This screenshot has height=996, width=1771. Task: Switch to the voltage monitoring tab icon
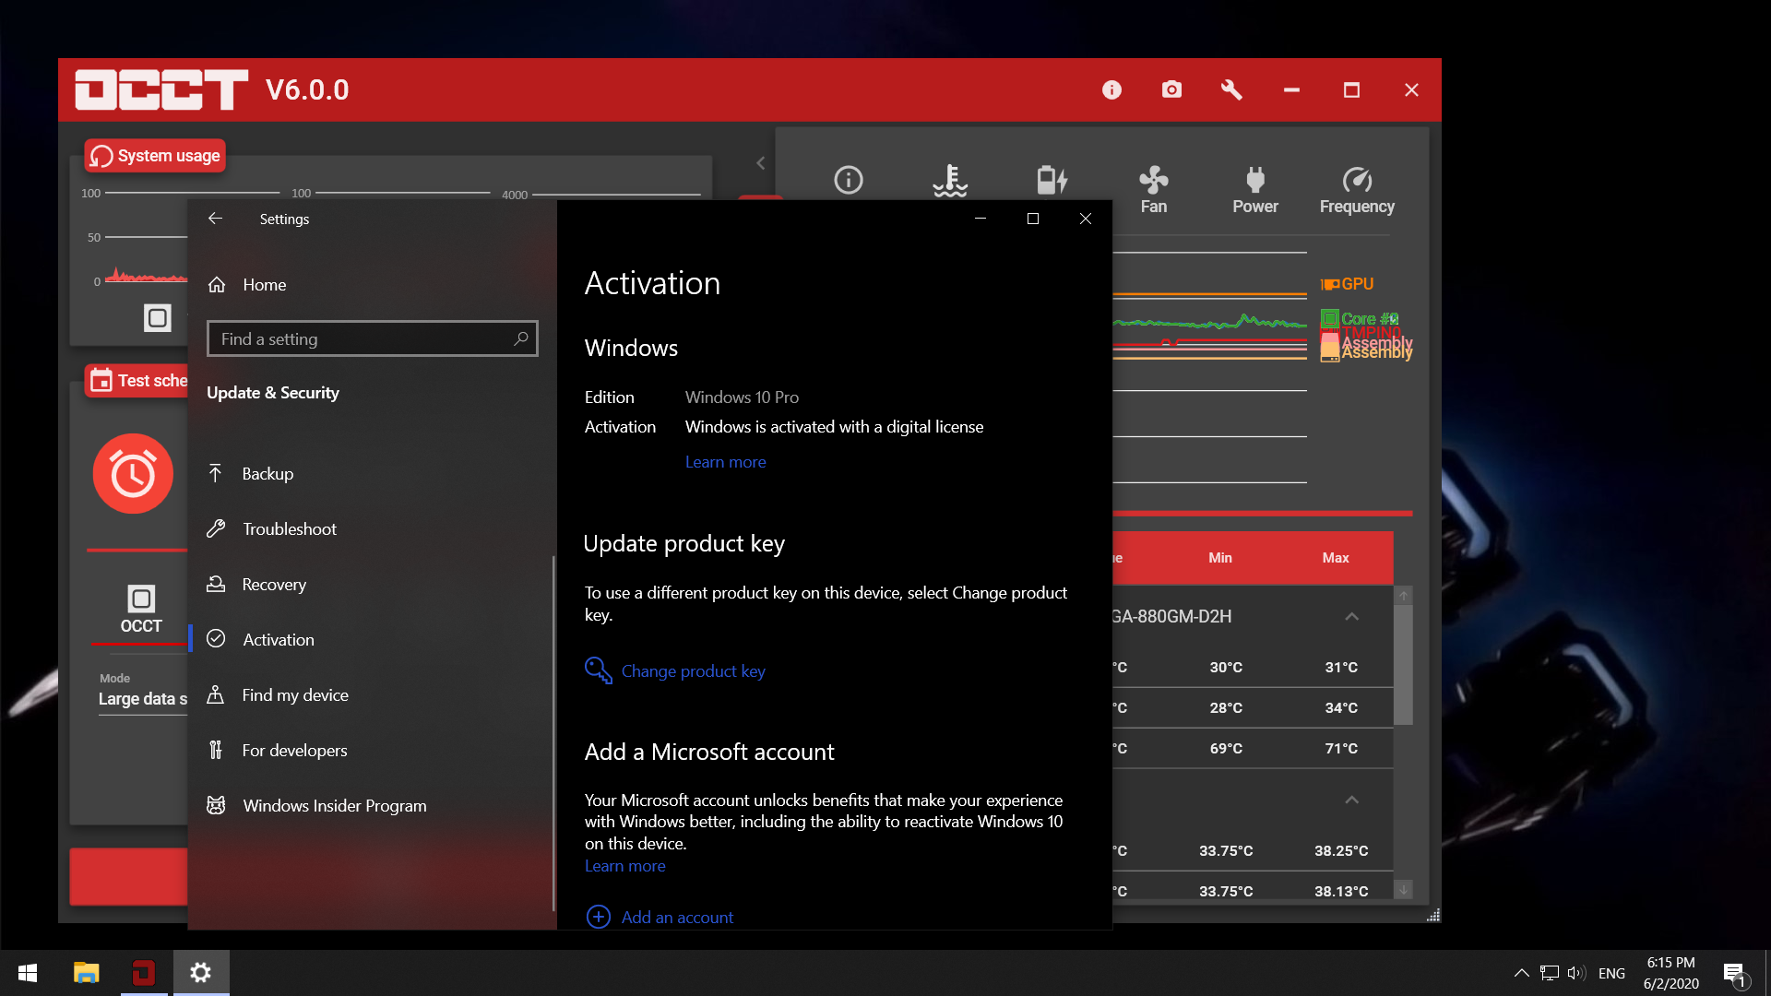click(x=1052, y=180)
